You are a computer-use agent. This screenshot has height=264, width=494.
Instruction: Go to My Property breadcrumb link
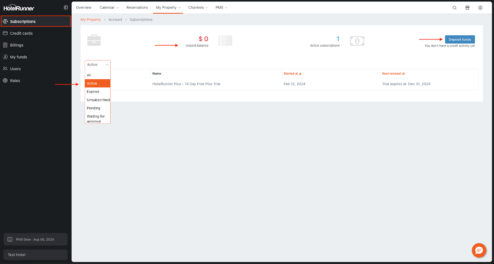[91, 19]
